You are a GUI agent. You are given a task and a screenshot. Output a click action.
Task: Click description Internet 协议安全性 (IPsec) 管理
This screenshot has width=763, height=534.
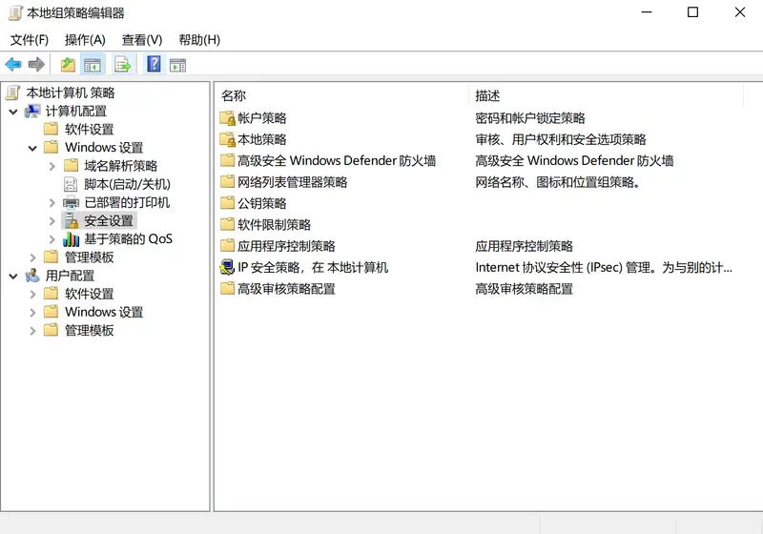click(x=604, y=268)
